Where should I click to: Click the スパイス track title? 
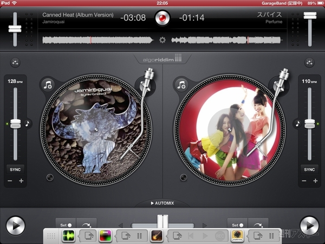[x=269, y=15]
